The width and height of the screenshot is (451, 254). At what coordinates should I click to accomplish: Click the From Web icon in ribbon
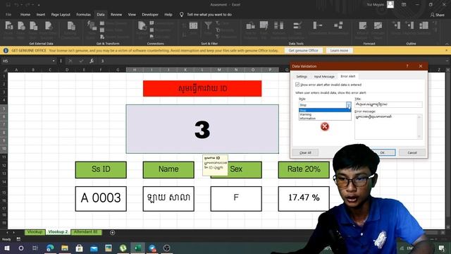coord(21,26)
